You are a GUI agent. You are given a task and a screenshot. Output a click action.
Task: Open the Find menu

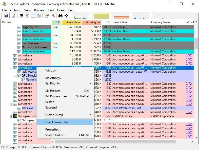[51, 10]
